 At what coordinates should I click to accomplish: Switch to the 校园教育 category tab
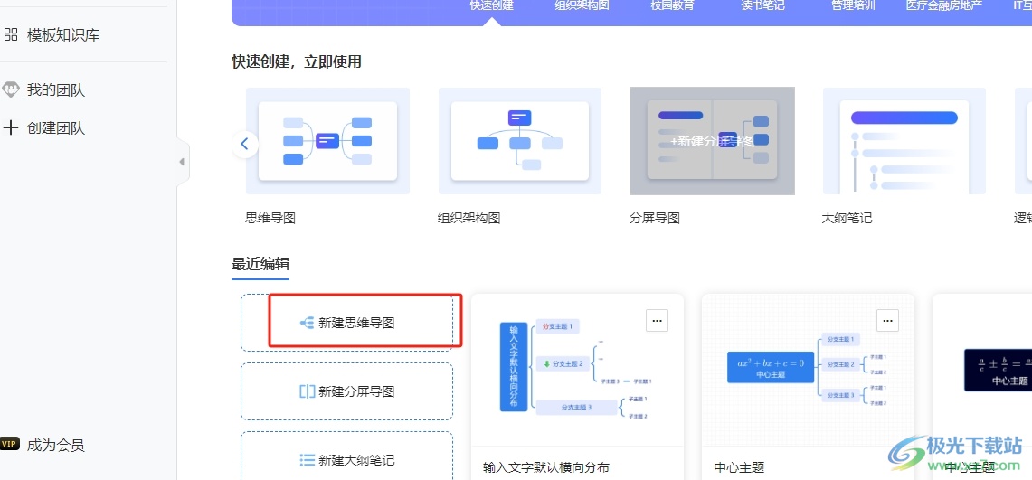click(x=672, y=5)
